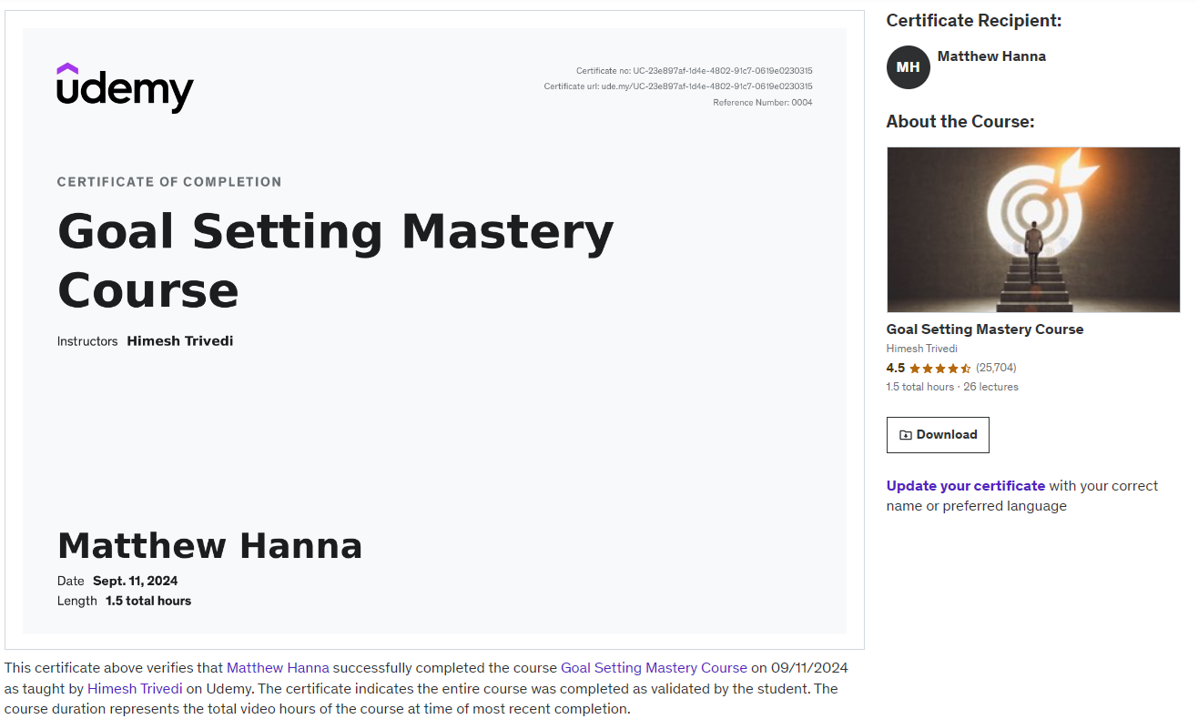Click the course thumbnail image

click(1033, 229)
